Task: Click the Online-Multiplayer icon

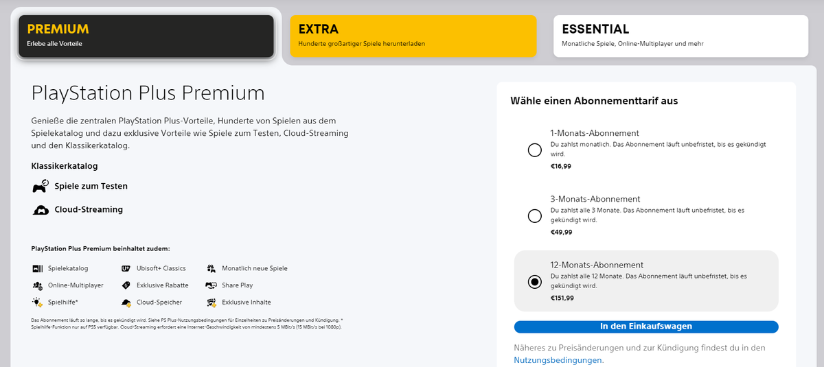Action: click(x=37, y=285)
